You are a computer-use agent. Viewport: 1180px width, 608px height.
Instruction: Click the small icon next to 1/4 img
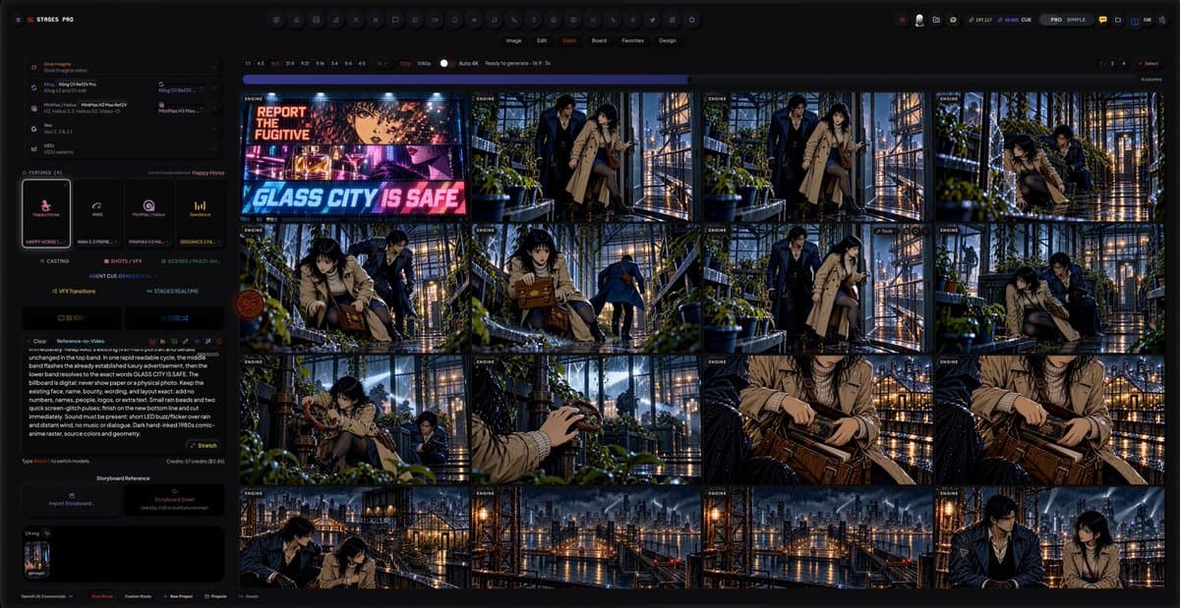[47, 533]
